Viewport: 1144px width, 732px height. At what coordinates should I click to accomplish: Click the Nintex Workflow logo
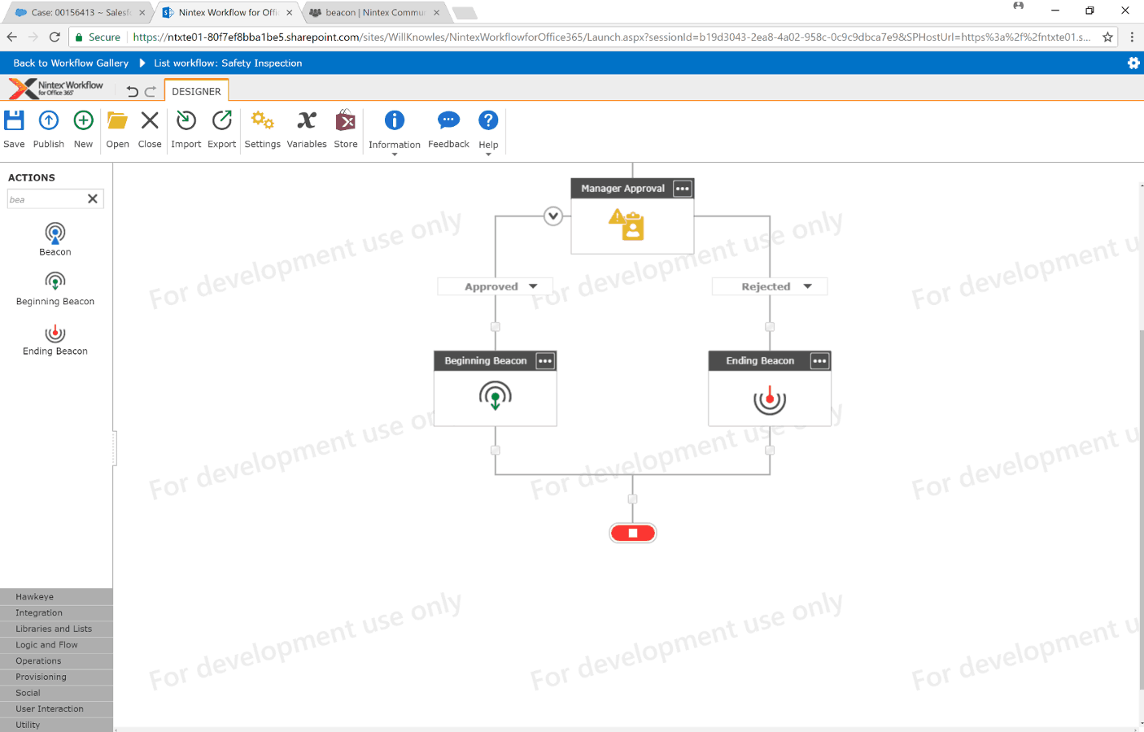(56, 88)
